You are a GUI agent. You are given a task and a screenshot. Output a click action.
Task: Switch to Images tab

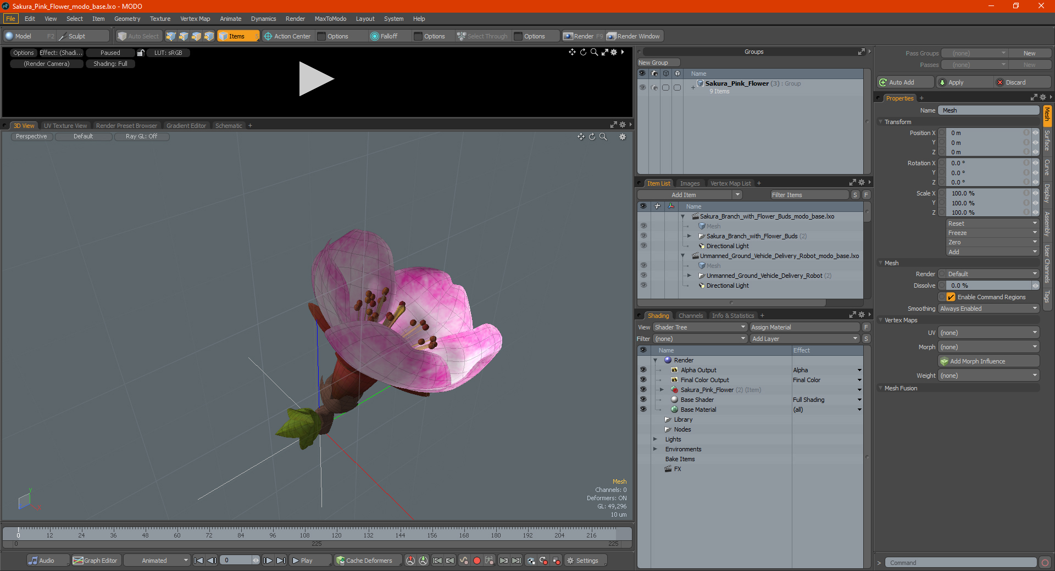click(690, 183)
